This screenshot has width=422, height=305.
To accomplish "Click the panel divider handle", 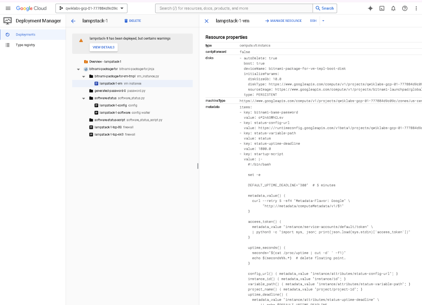I will click(198, 166).
